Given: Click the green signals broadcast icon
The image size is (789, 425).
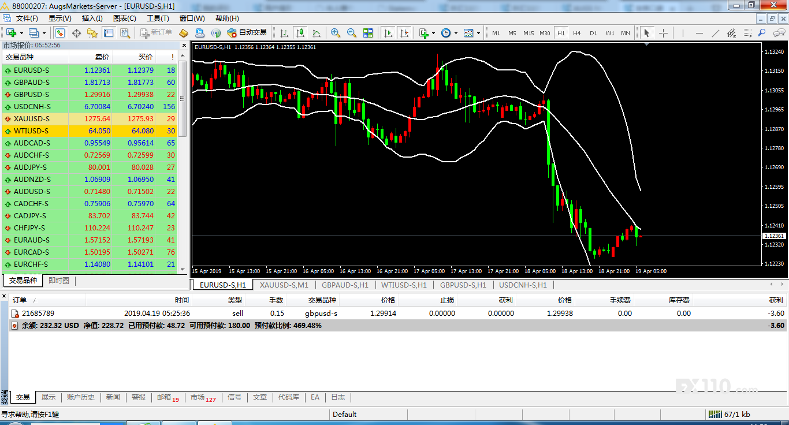Looking at the screenshot, I should coord(216,33).
